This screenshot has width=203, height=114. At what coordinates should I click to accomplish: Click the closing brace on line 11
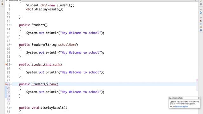pyautogui.click(x=20, y=17)
